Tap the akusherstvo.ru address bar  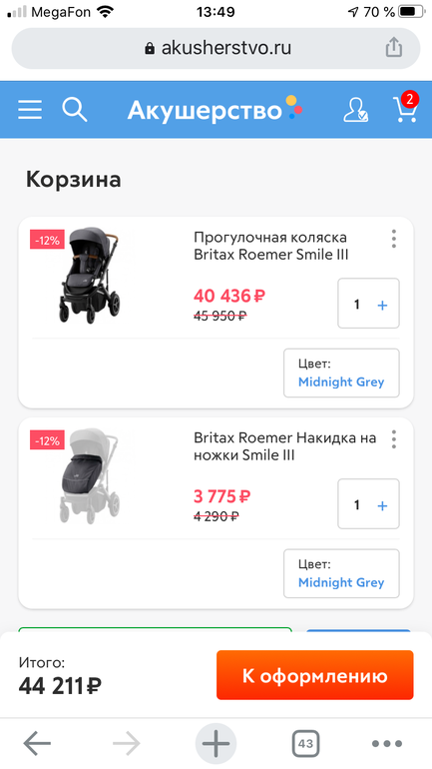click(x=216, y=48)
